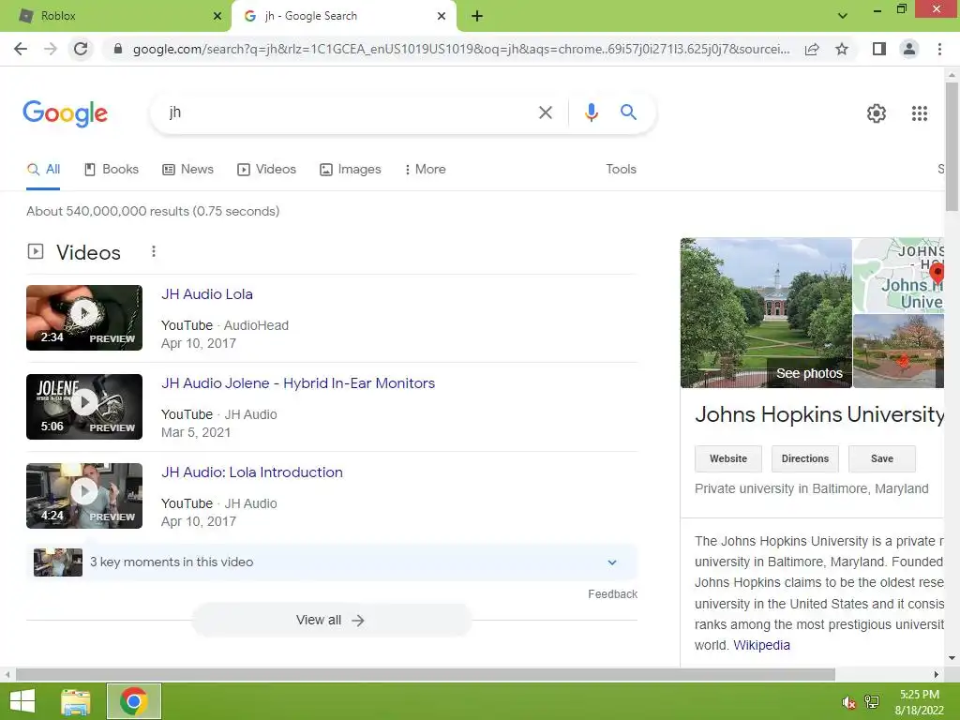This screenshot has height=720, width=960.
Task: Open the Chrome profile avatar
Action: [909, 49]
